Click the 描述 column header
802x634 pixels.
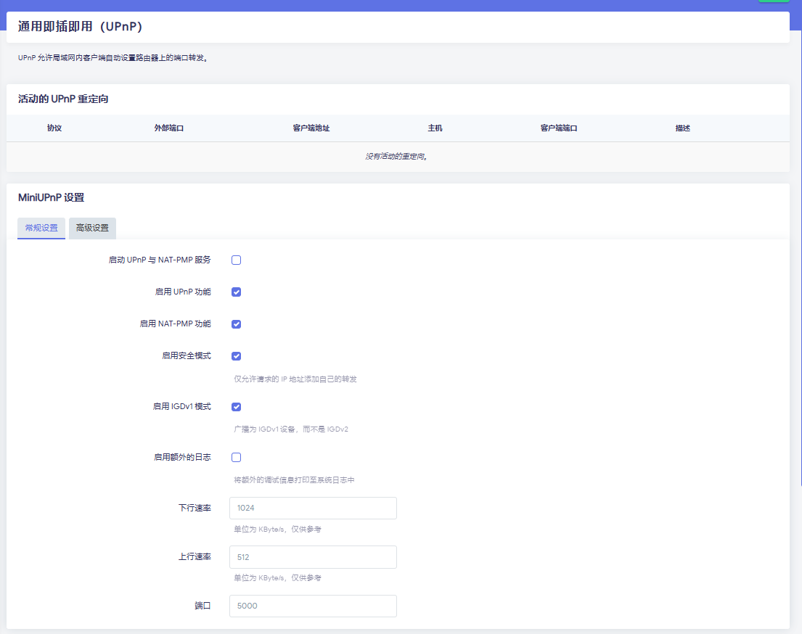click(682, 128)
